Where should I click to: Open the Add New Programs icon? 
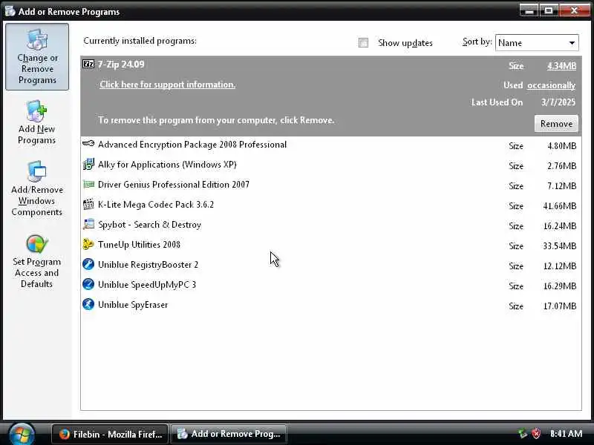(36, 111)
